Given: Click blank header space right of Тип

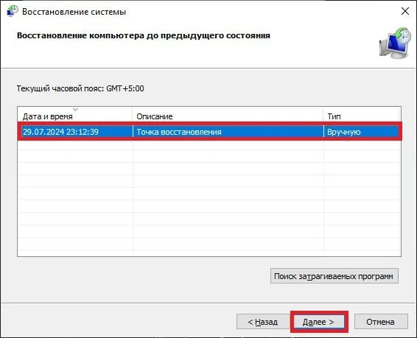Looking at the screenshot, I should coord(400,116).
